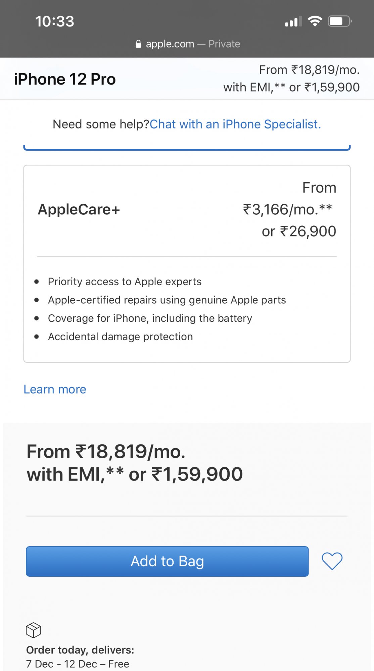Tap the delivery box icon
374x671 pixels.
(34, 630)
